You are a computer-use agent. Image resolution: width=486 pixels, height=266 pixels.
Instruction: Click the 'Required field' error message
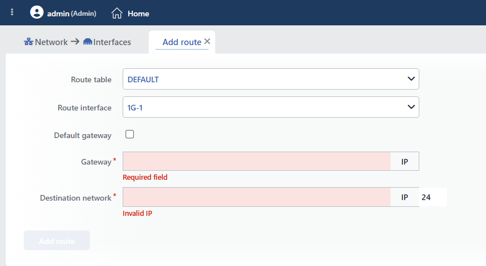(x=145, y=178)
